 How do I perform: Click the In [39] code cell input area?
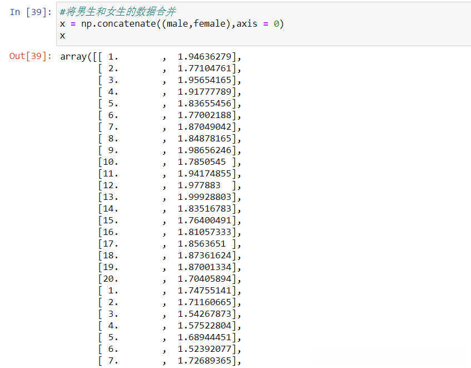coord(264,24)
